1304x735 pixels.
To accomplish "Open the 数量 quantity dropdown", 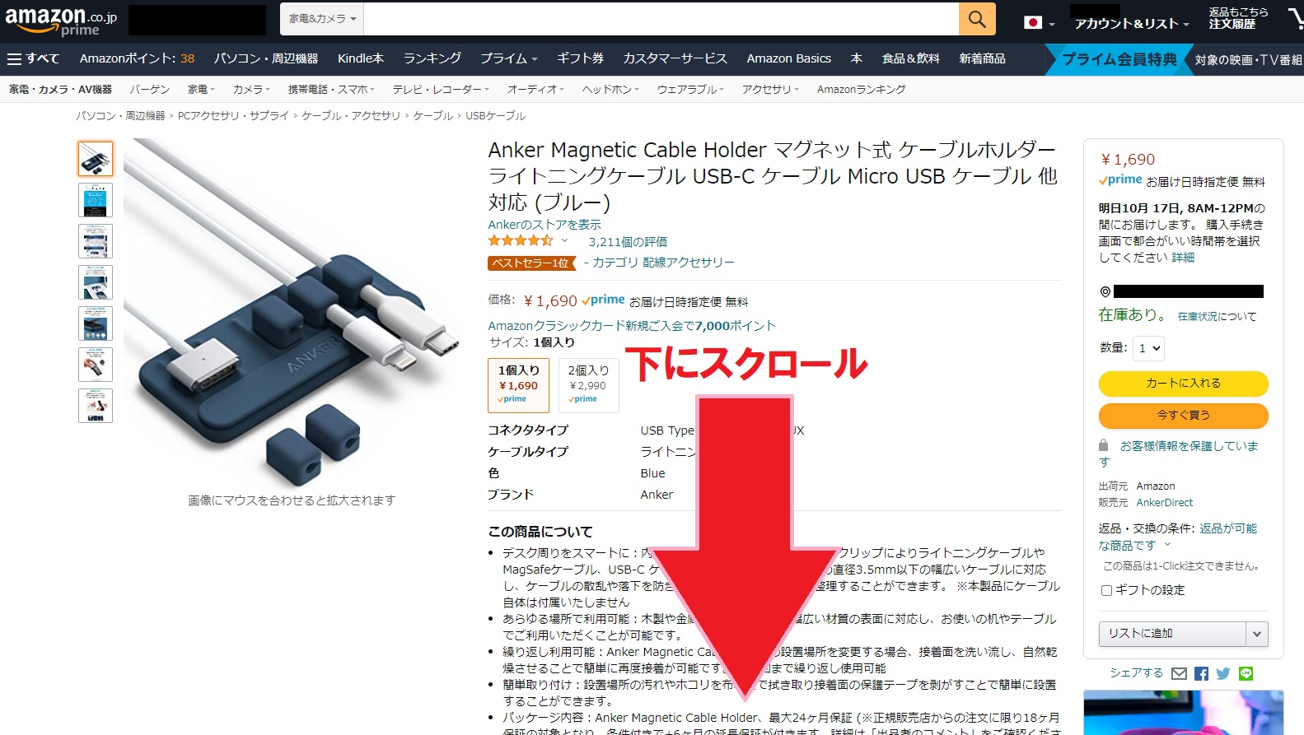I will click(x=1148, y=348).
